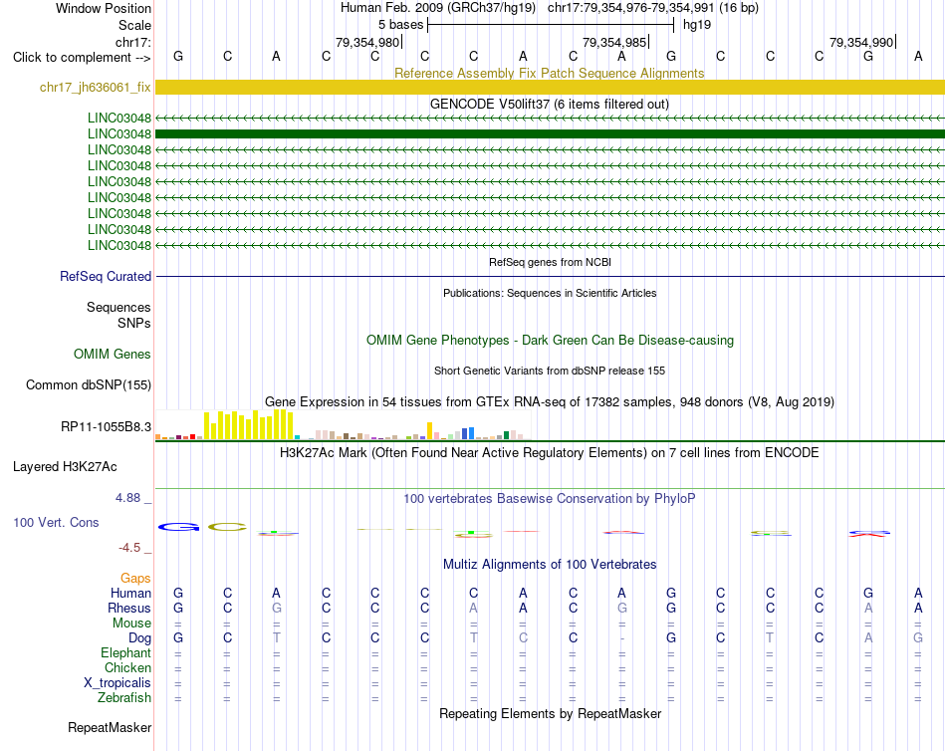Click the Window Position label
Screen dimensions: 946x751
(x=104, y=8)
